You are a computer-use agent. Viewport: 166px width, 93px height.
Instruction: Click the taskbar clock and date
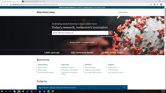pyautogui.click(x=163, y=91)
